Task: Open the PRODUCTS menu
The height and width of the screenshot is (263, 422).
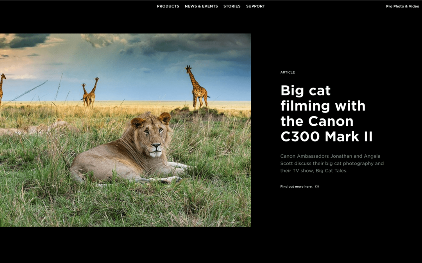Action: 168,6
